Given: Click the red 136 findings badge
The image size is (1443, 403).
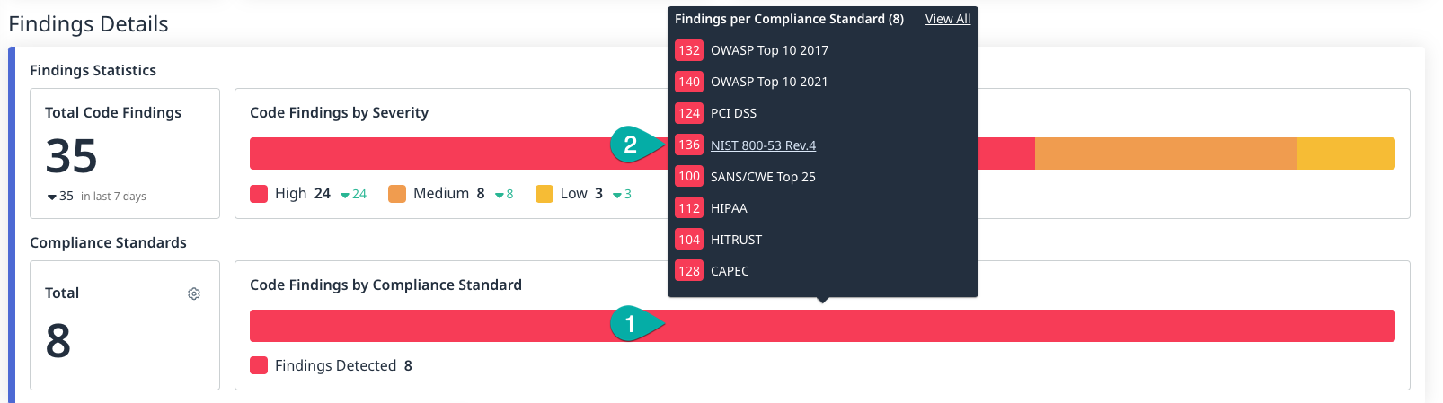Looking at the screenshot, I should [689, 145].
